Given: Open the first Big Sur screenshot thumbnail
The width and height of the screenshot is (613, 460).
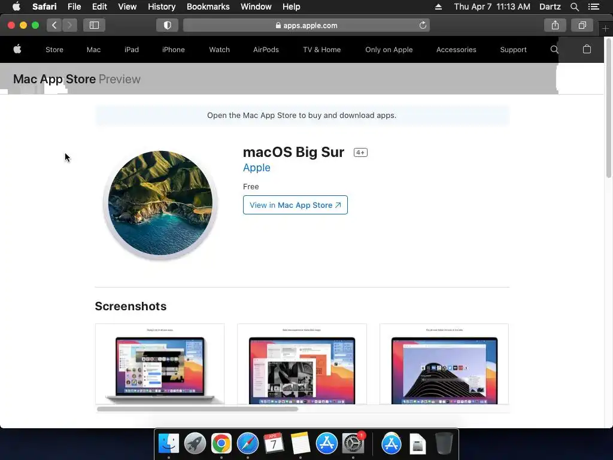Looking at the screenshot, I should [x=160, y=364].
